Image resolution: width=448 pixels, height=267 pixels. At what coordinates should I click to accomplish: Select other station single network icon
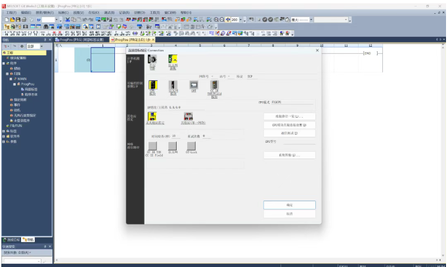tap(188, 117)
